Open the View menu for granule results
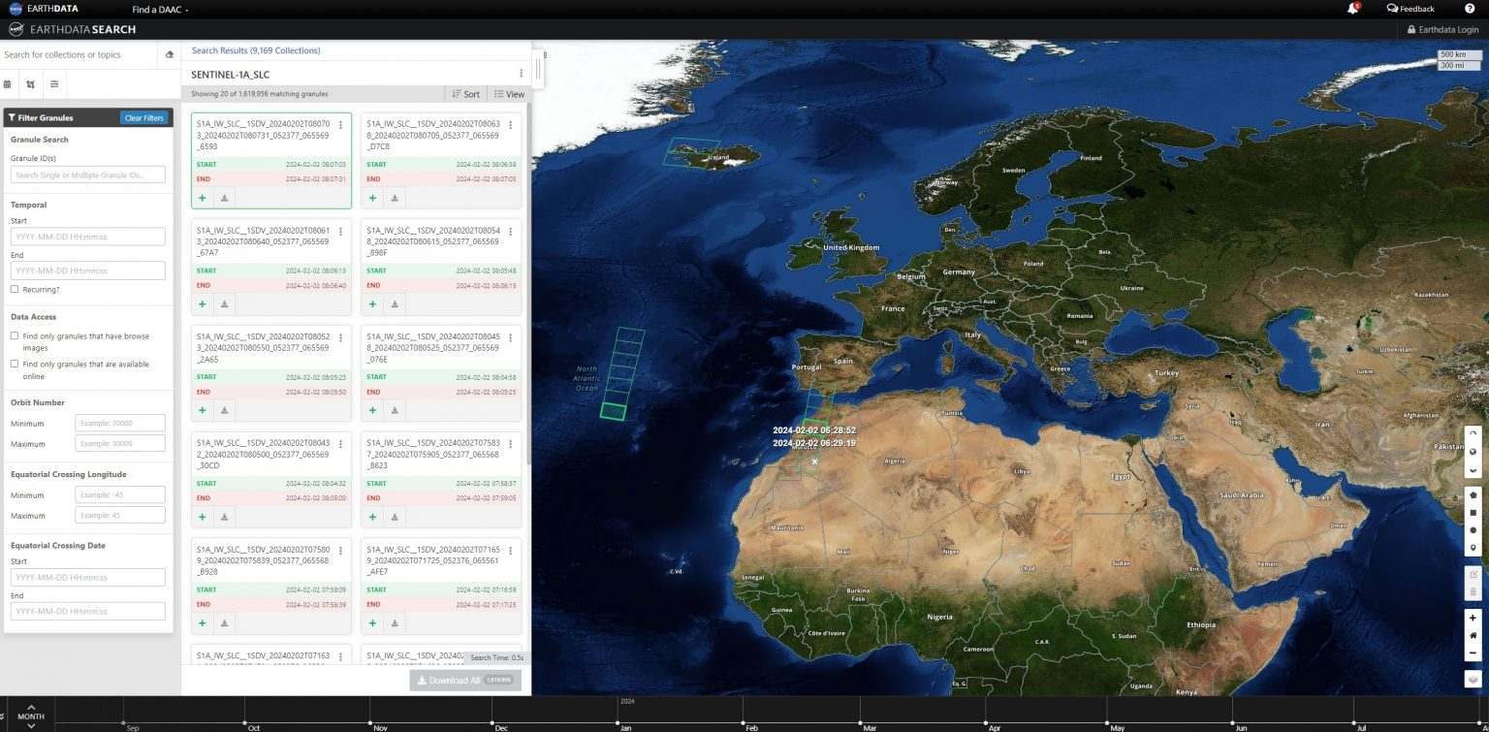This screenshot has height=732, width=1489. coord(508,93)
